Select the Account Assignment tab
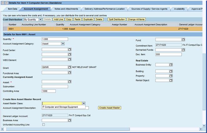Image resolution: width=207 pixels, height=133 pixels. point(36,9)
